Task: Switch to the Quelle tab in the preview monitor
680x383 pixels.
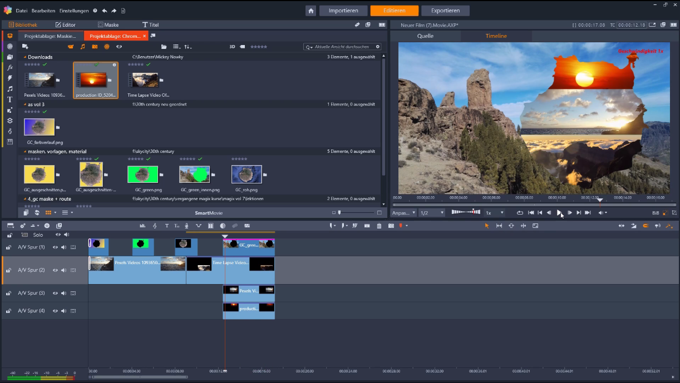Action: pyautogui.click(x=425, y=36)
